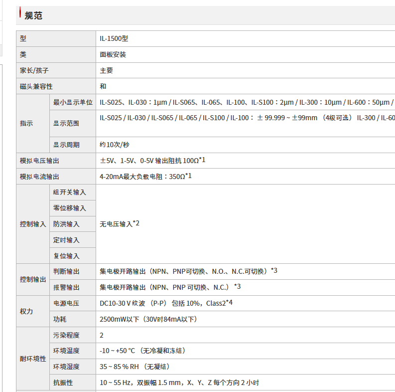This screenshot has width=395, height=392.
Task: Select the 主要 cell value
Action: (x=106, y=70)
